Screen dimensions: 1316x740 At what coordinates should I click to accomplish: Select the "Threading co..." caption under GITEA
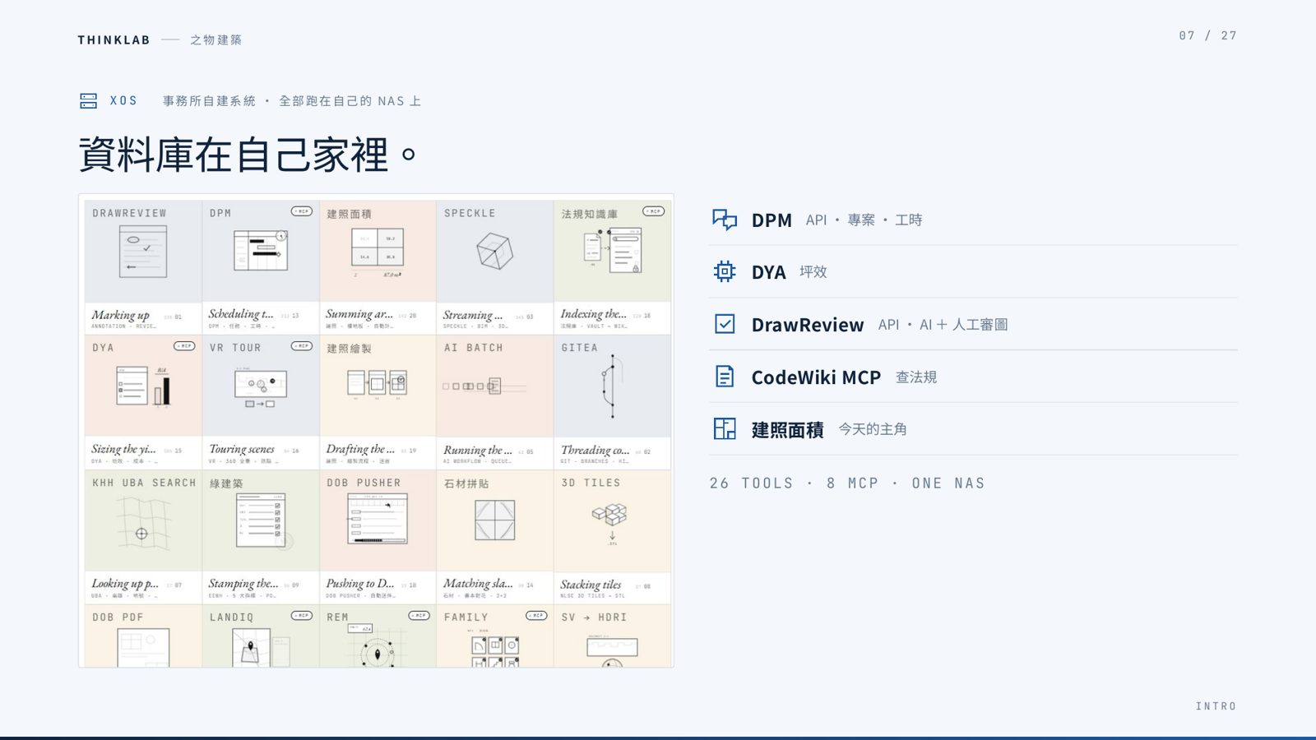pyautogui.click(x=595, y=450)
